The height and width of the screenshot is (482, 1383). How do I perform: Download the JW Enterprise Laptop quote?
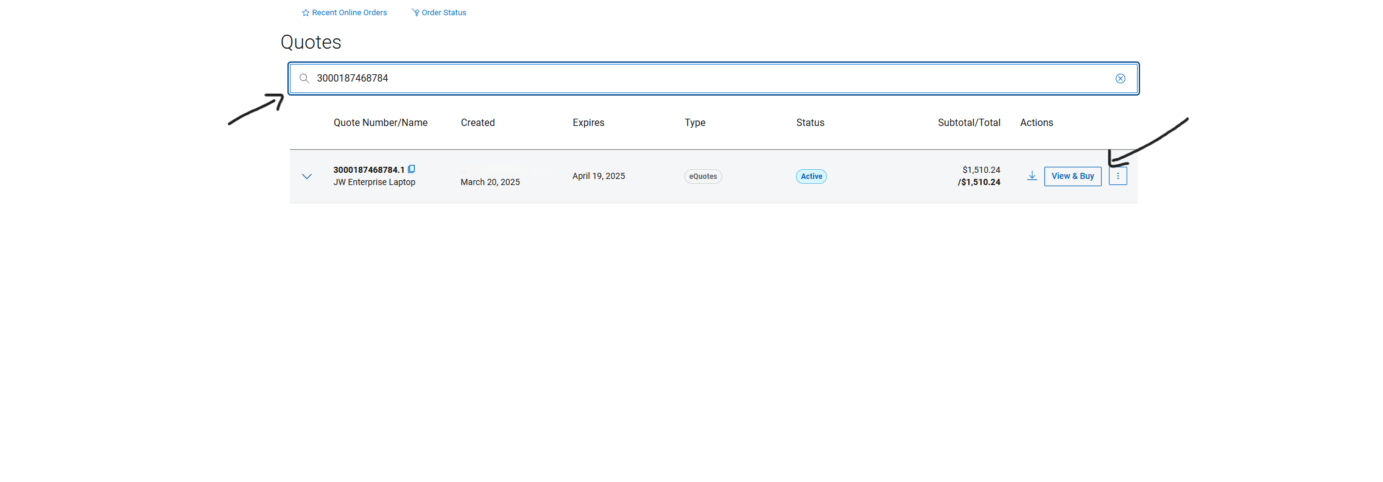pos(1032,176)
